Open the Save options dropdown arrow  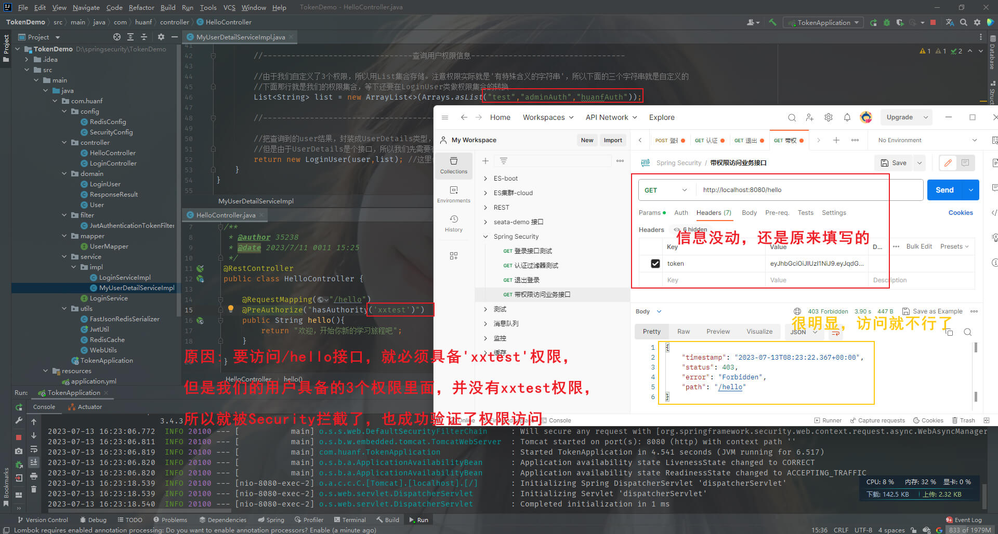coord(920,163)
